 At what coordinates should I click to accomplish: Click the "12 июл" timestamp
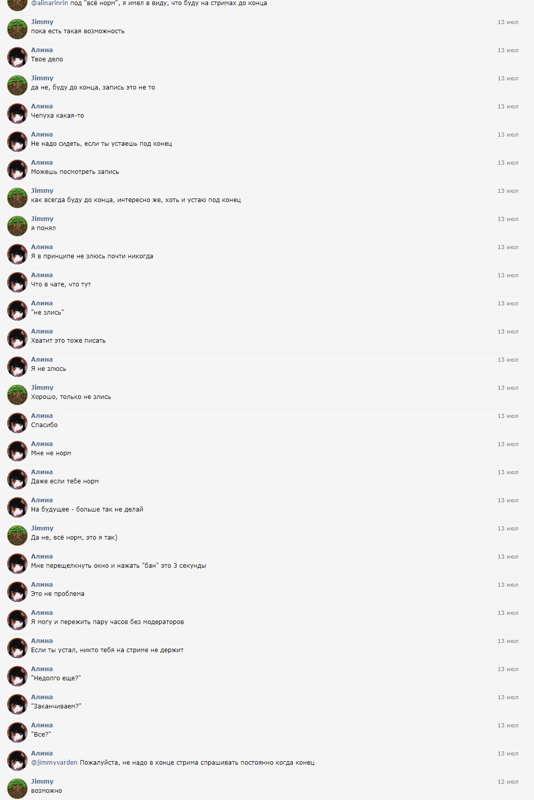point(508,782)
